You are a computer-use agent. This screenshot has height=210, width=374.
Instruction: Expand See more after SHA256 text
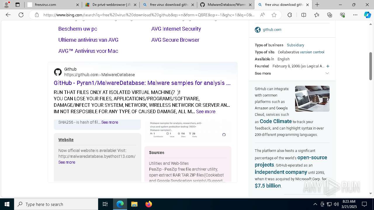[x=110, y=122]
